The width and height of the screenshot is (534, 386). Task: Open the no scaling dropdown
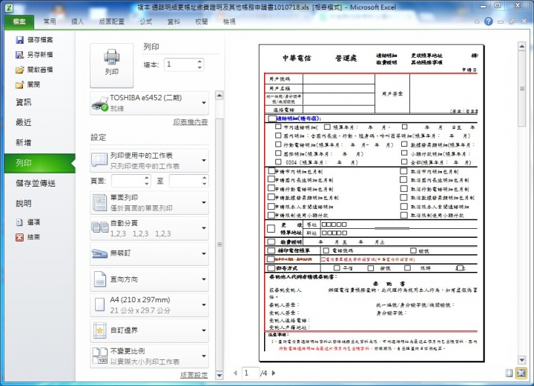coord(149,356)
